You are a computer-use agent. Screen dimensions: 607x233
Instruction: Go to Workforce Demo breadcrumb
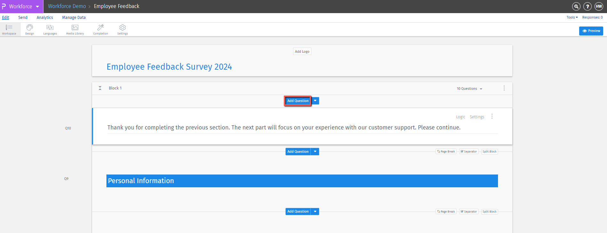coord(67,6)
